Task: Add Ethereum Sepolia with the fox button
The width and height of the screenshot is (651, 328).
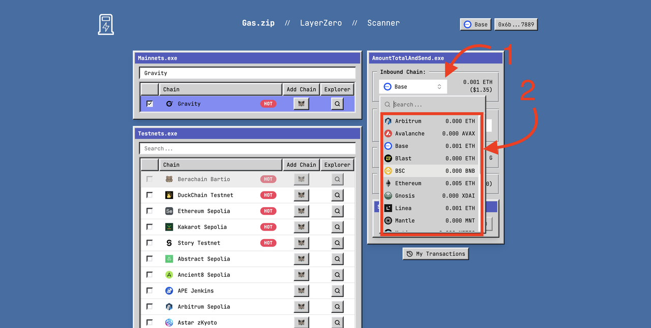Action: coord(302,211)
